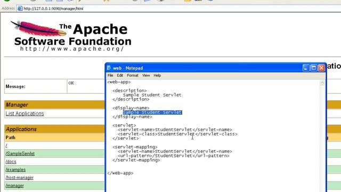Open the /host-manager application link
This screenshot has height=192, width=341.
click(x=20, y=178)
